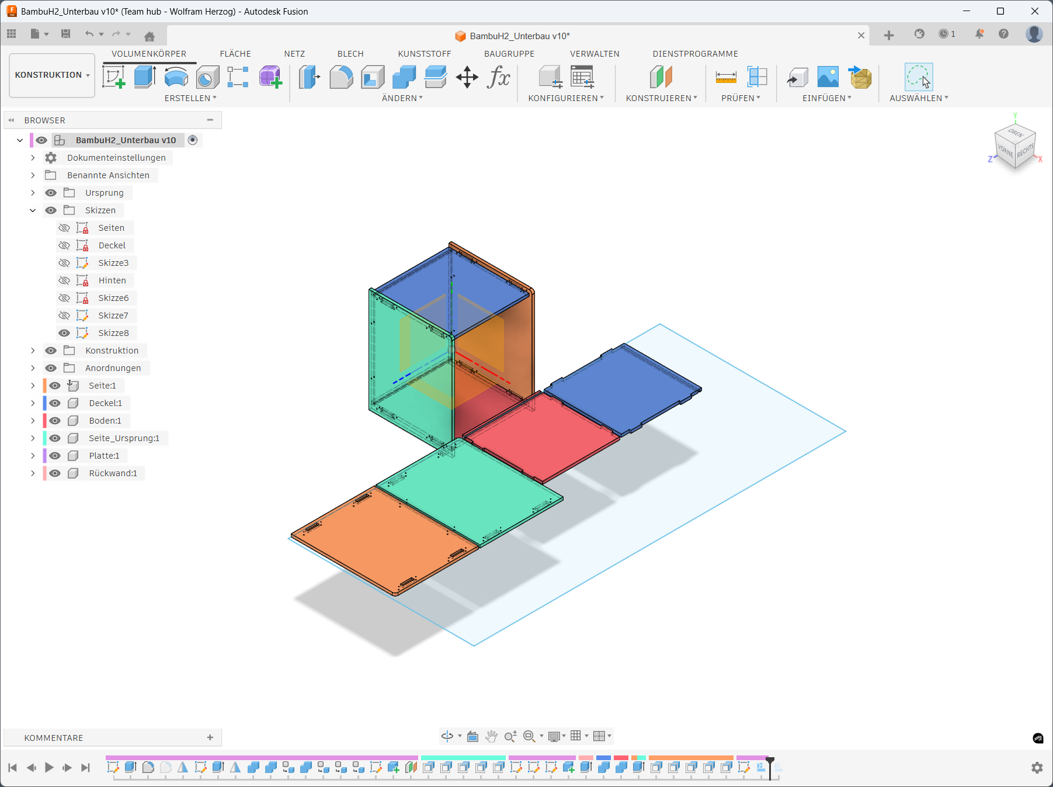Activate the Move/Copy tool
This screenshot has width=1053, height=787.
(x=467, y=77)
